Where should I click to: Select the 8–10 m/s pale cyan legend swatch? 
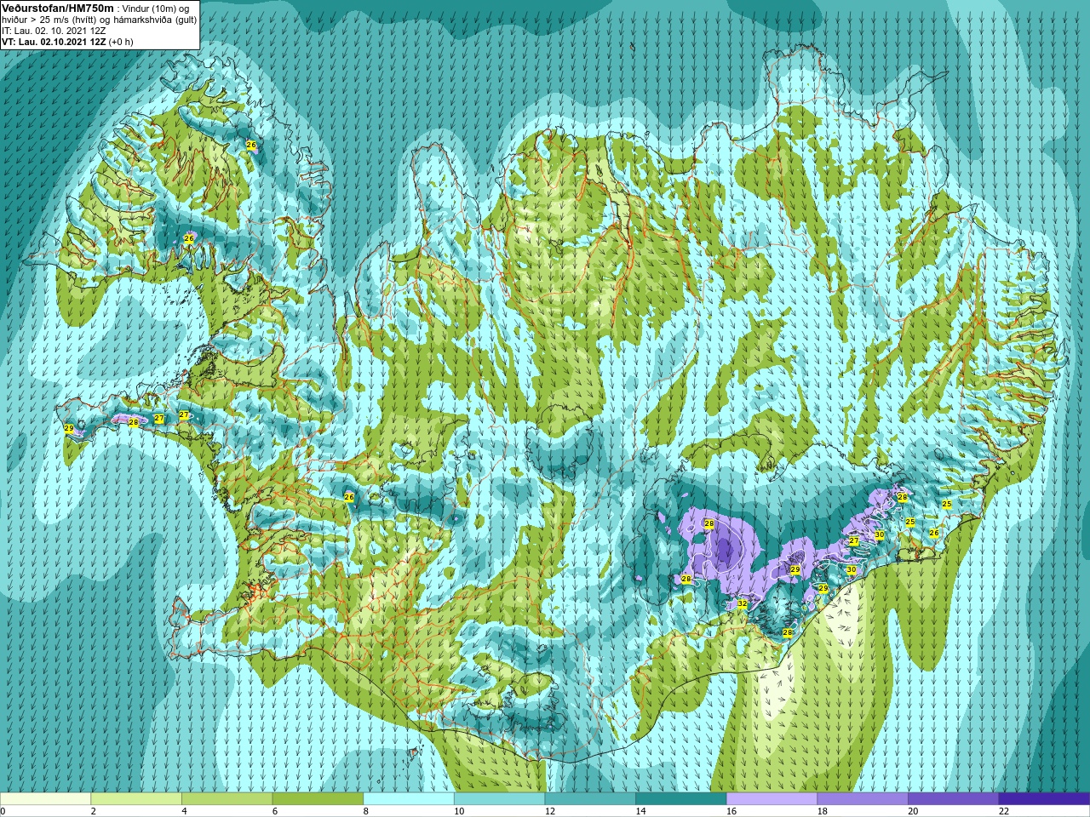(x=409, y=798)
